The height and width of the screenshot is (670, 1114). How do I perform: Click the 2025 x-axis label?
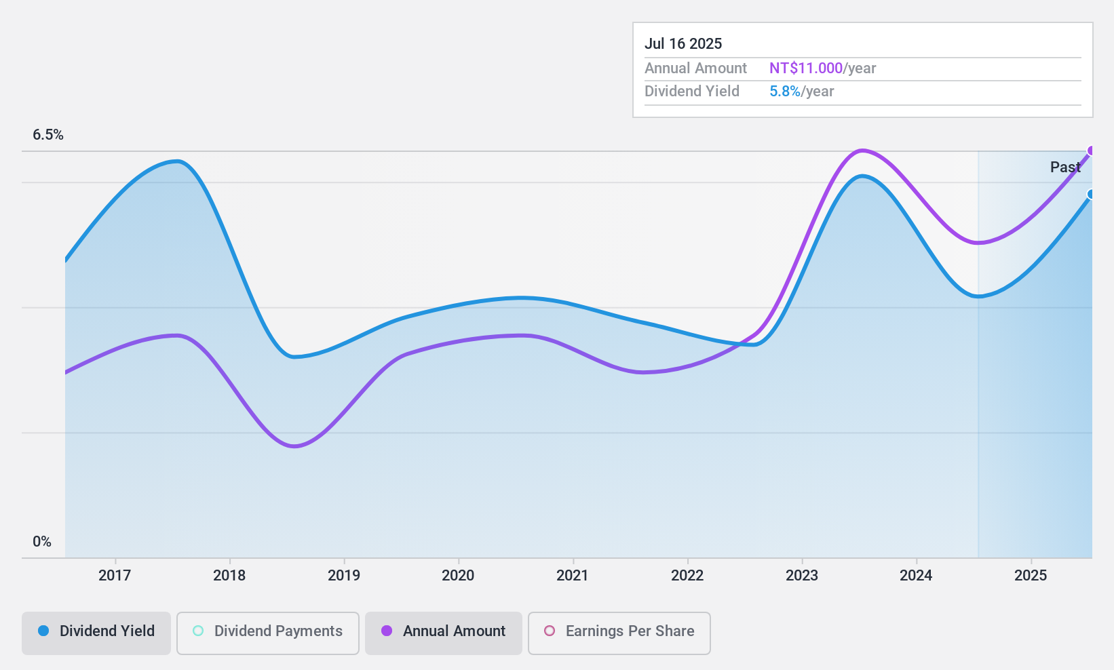[1031, 576]
